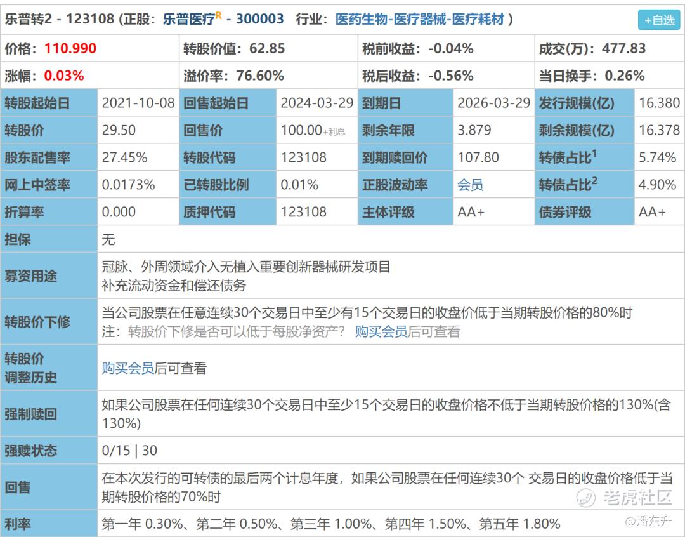Click 已转股比例 value 0.01%

[299, 185]
